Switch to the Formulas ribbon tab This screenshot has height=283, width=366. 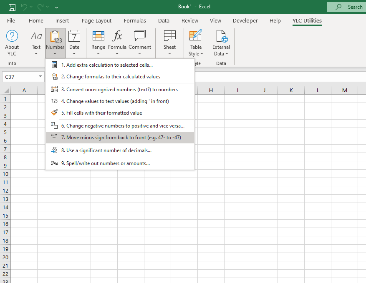click(x=135, y=20)
